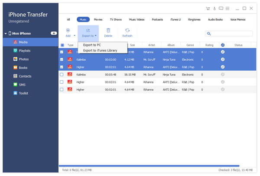
Task: Collapse the Mon iPhone device tree
Action: click(5, 33)
